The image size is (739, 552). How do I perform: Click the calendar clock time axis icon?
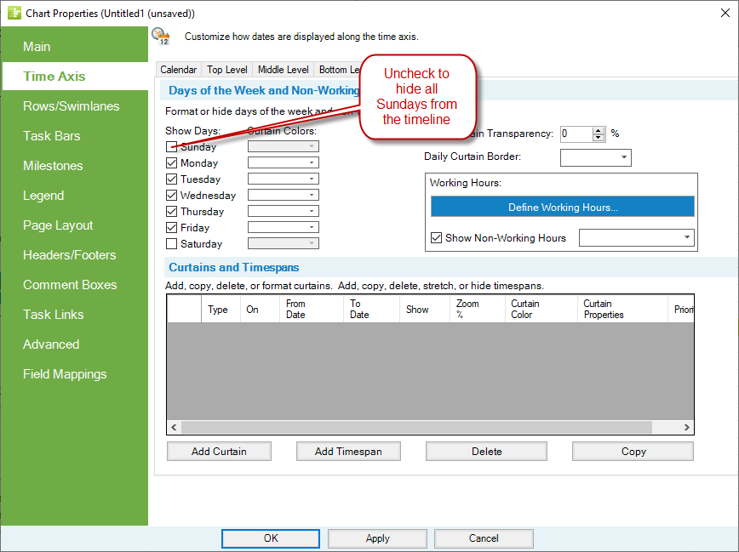(x=161, y=37)
